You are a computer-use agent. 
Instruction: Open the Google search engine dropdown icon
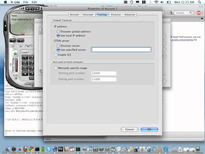point(171,13)
